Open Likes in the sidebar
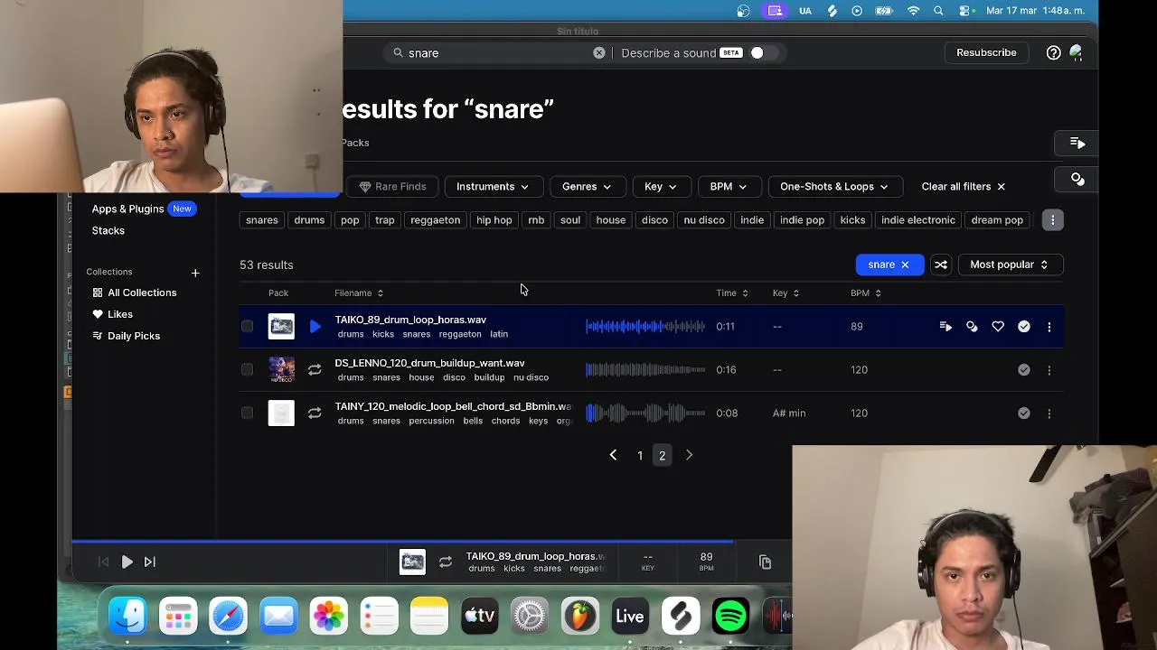The width and height of the screenshot is (1157, 650). click(x=113, y=314)
